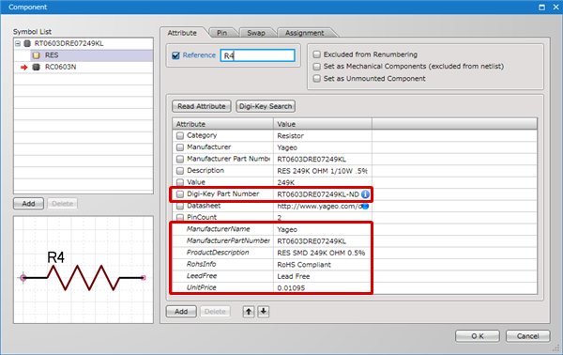The height and width of the screenshot is (355, 563).
Task: Enable Set as Unmounted Component
Action: tap(317, 78)
